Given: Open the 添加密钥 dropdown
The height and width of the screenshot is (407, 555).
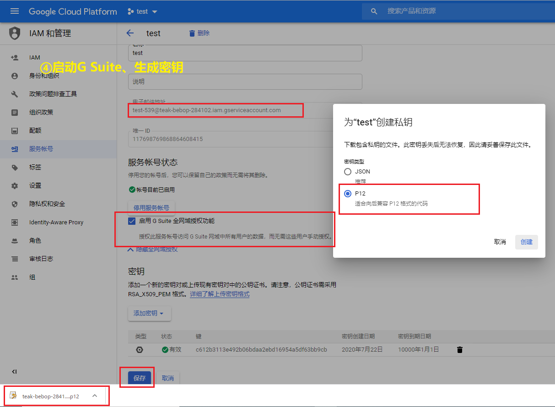Looking at the screenshot, I should click(x=149, y=314).
